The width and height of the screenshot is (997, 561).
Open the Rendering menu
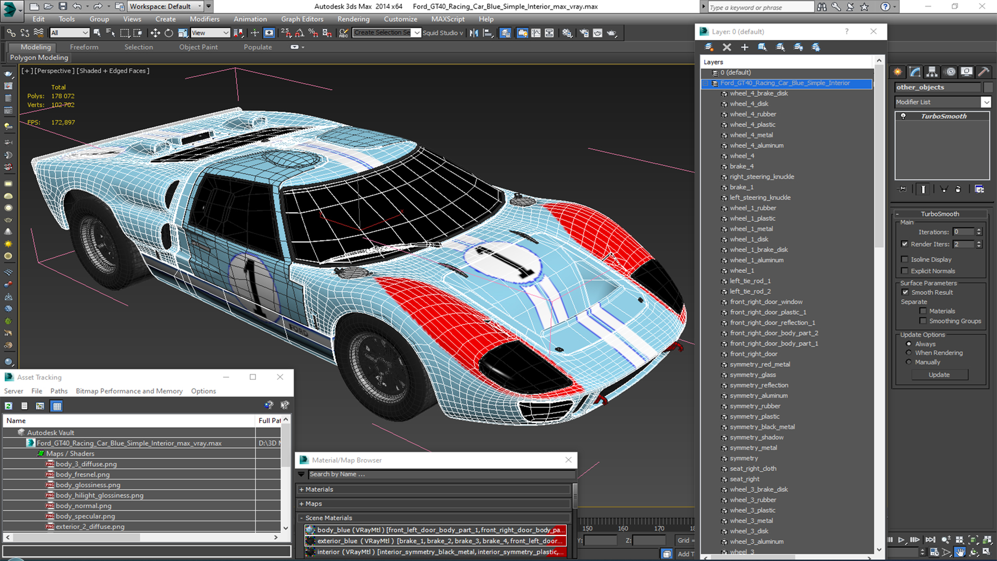click(353, 19)
